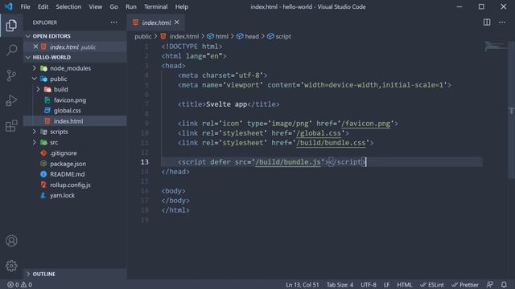
Task: Open Explorer Views and More Actions ellipsis
Action: coord(114,22)
